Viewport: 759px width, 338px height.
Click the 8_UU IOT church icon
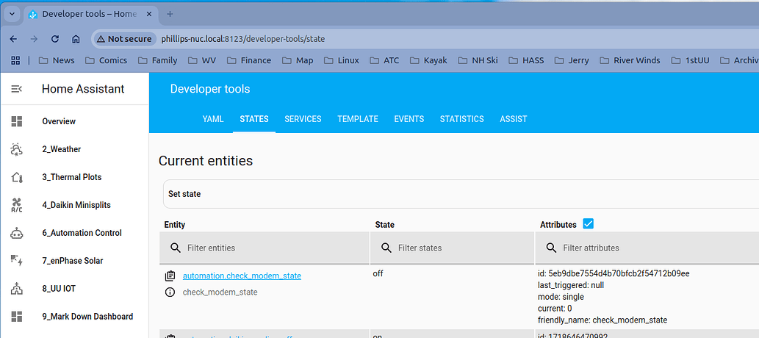16,289
